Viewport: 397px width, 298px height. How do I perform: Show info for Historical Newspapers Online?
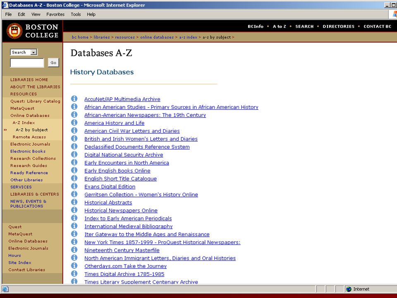click(74, 210)
